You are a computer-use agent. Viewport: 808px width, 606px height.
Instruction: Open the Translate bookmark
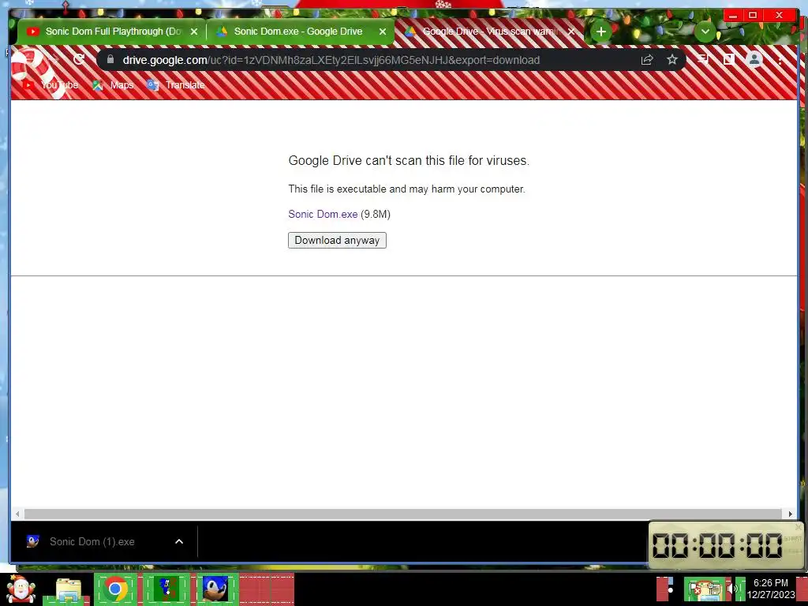(x=176, y=85)
